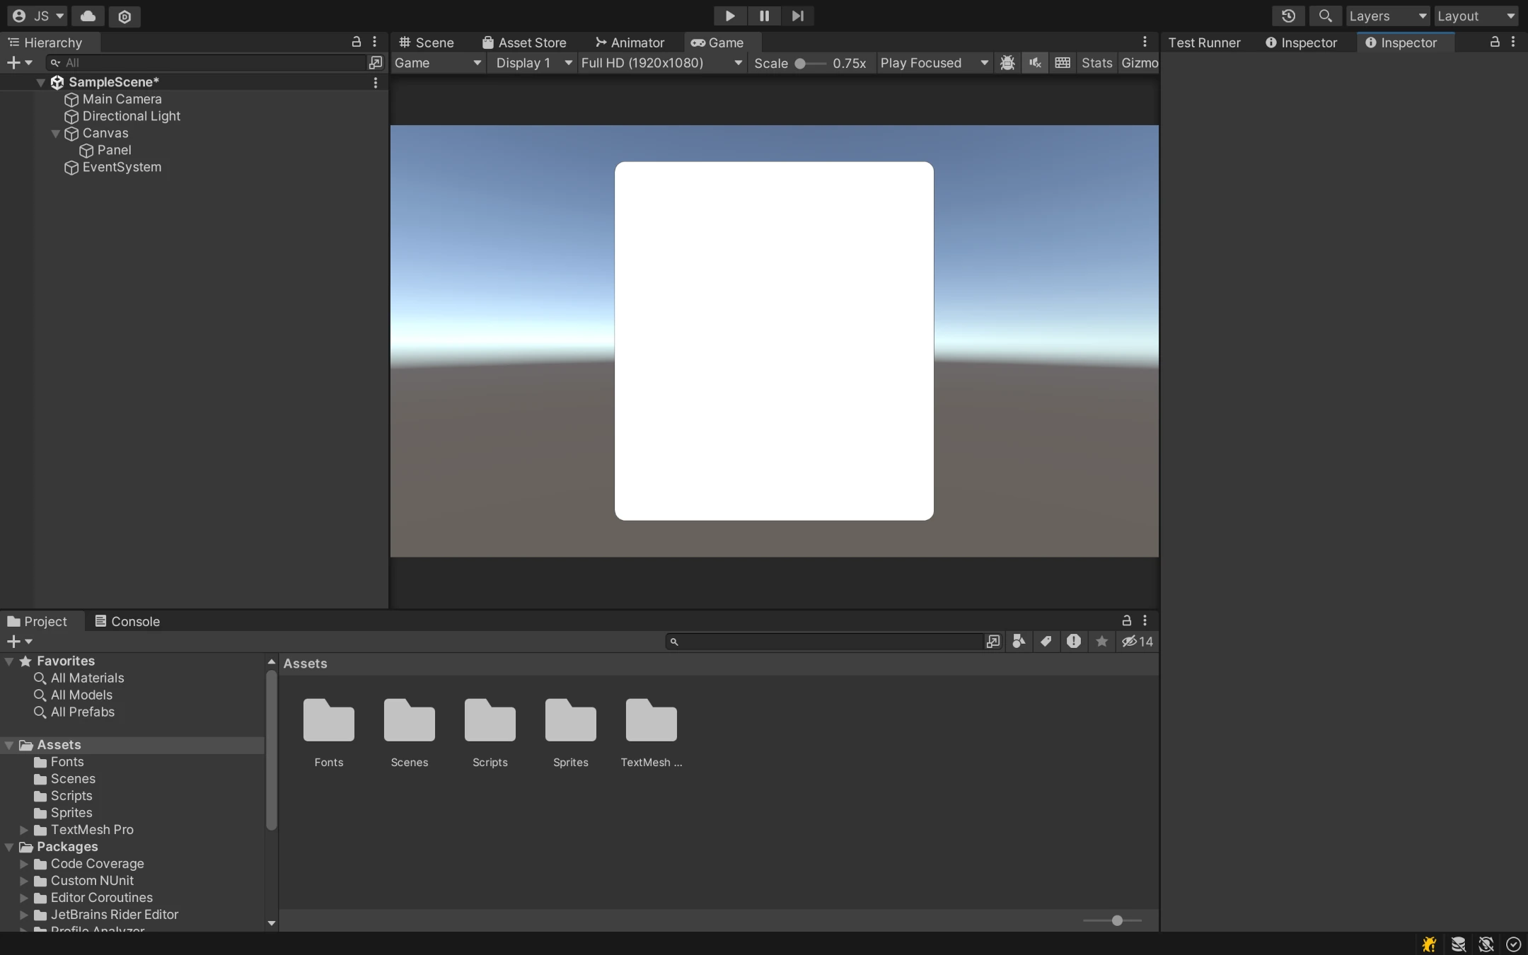Open the editor-wide search magnifier icon
The image size is (1528, 955).
tap(1325, 16)
